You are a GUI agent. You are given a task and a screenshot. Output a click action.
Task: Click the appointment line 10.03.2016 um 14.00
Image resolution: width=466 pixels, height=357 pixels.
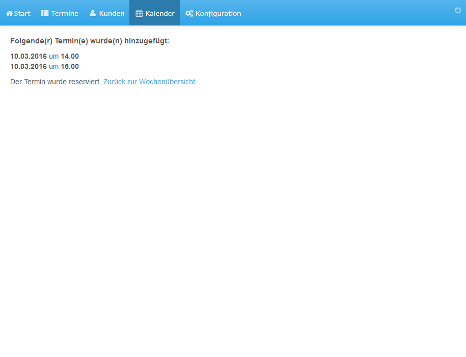point(45,56)
